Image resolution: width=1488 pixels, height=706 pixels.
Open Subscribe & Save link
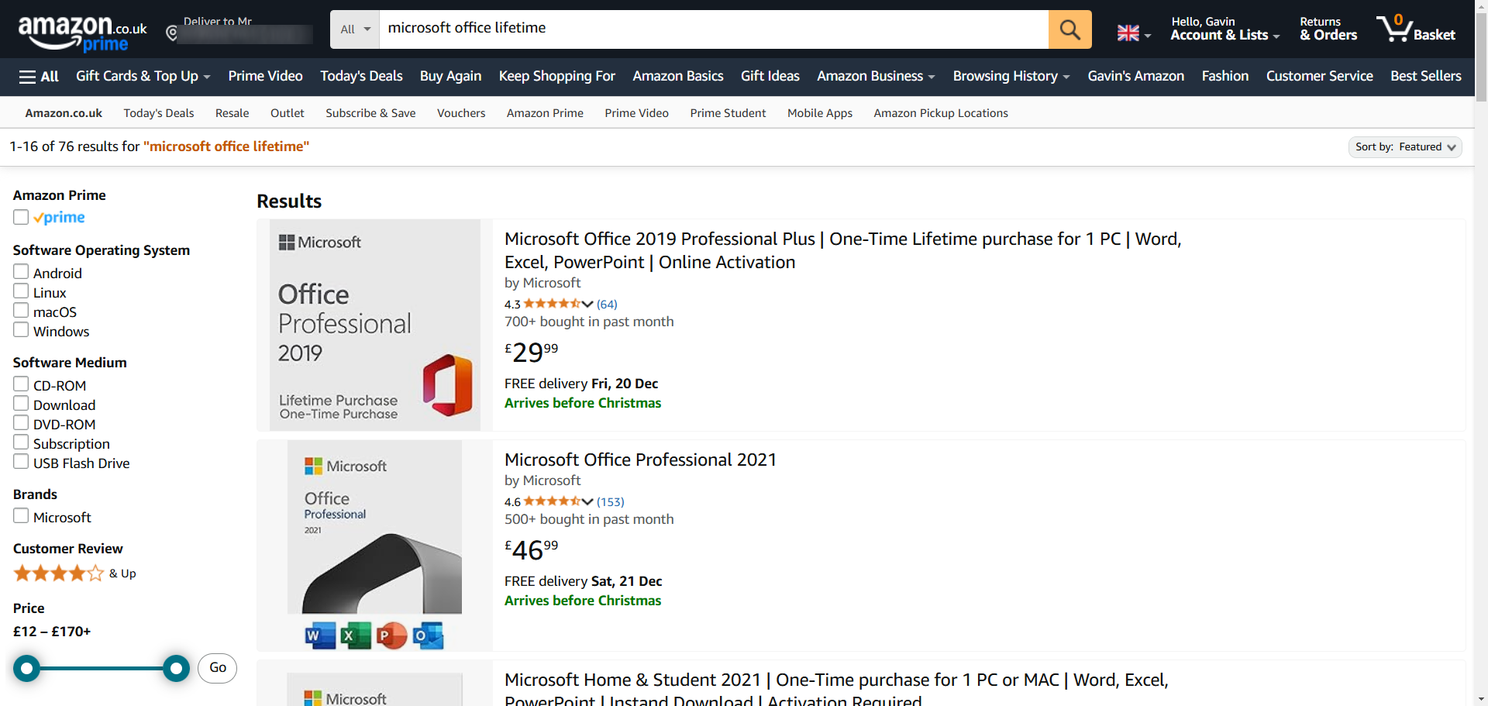click(370, 113)
